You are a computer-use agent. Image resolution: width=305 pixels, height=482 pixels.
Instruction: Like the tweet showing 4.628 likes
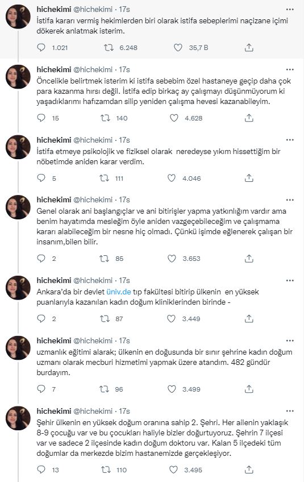click(174, 118)
